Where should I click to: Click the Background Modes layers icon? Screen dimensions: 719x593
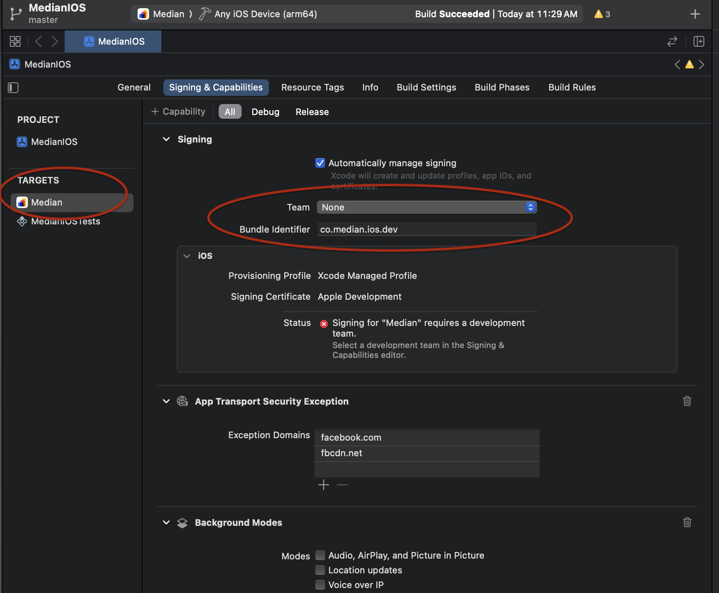tap(182, 523)
